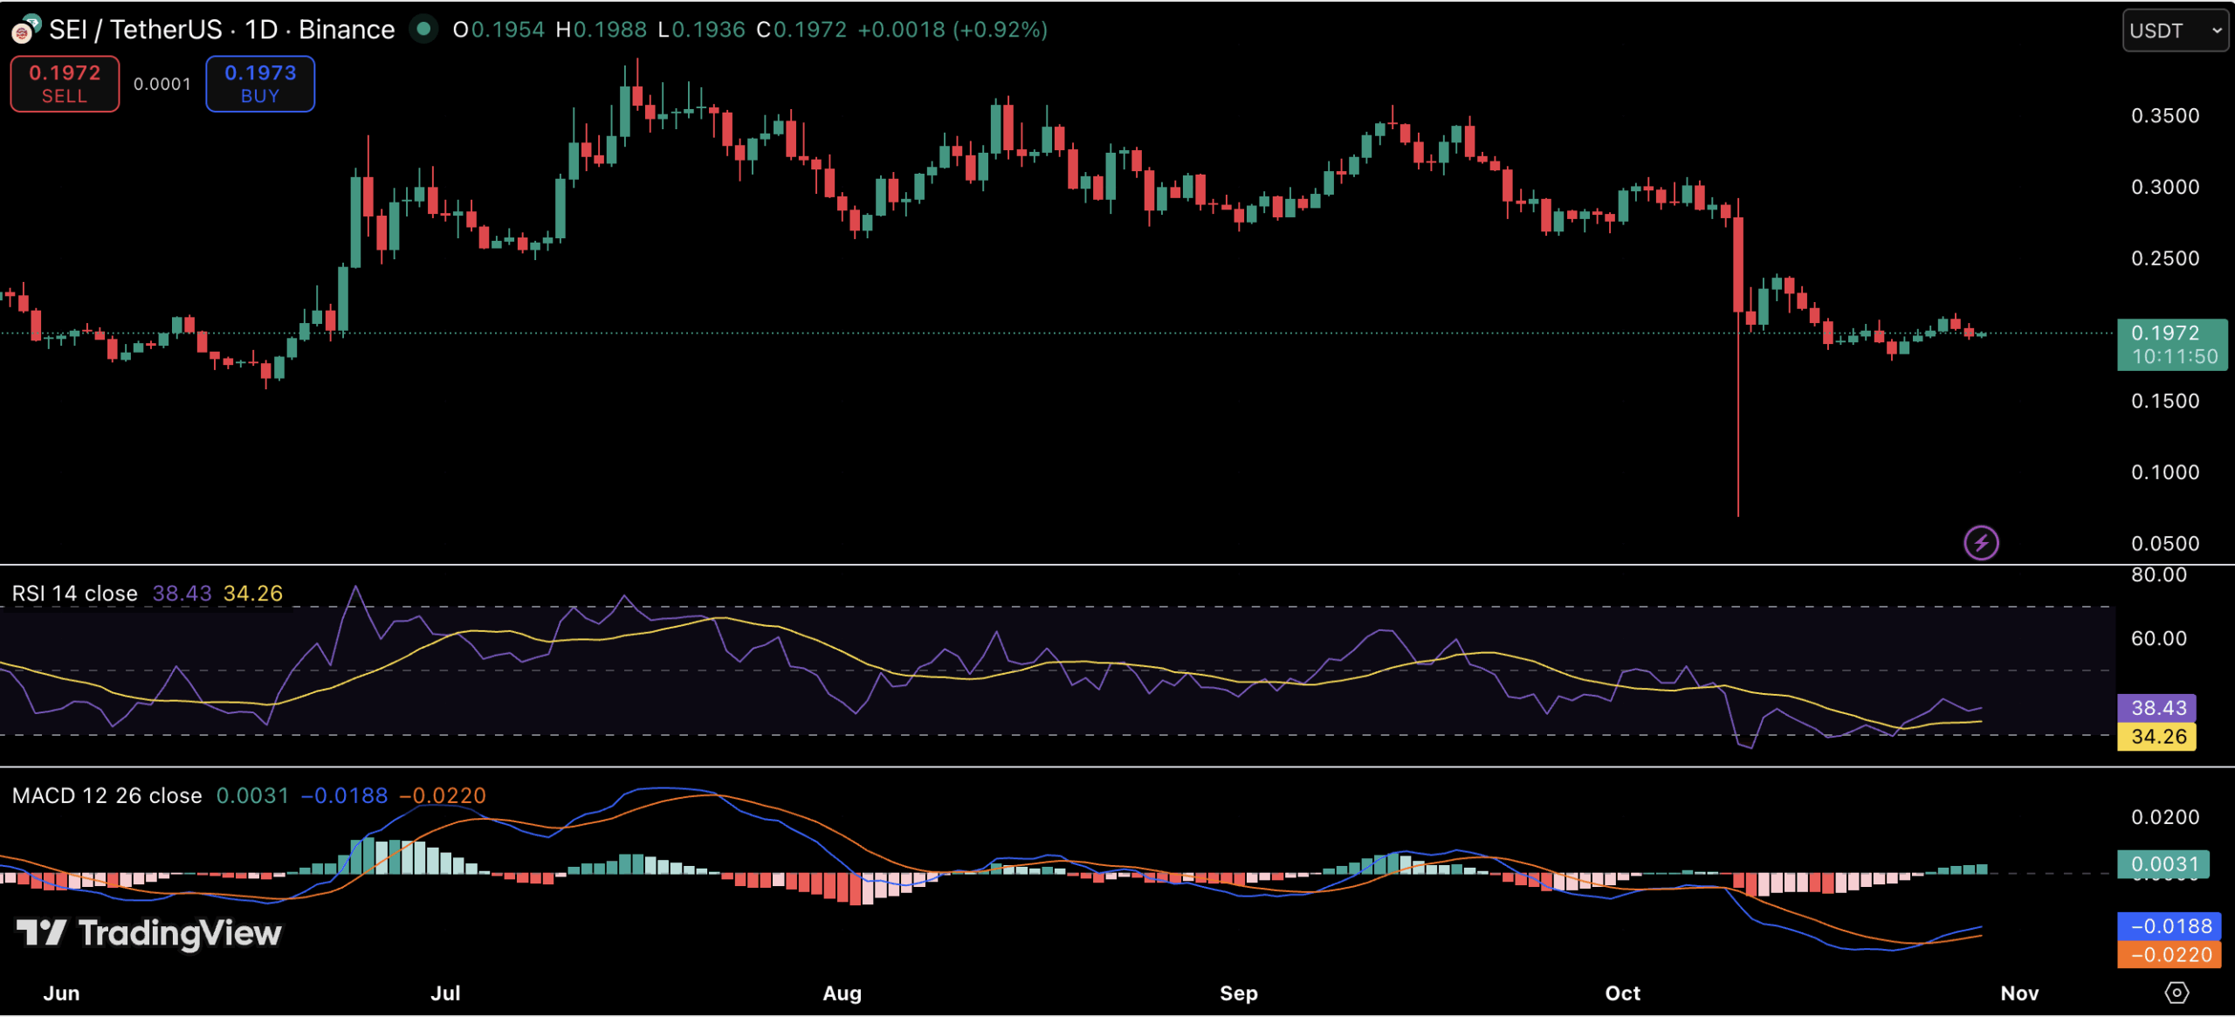Click the green MACD histogram 0.0031 tag
Screen dimensions: 2235x1017
tap(2163, 863)
